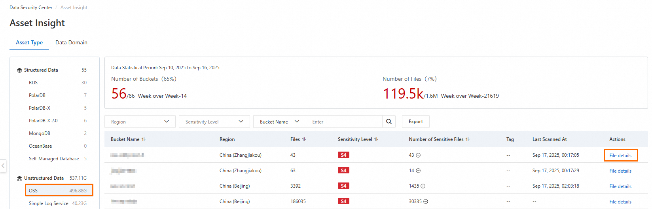Click details icon next to 43 sensitive files
The image size is (652, 209).
click(418, 155)
